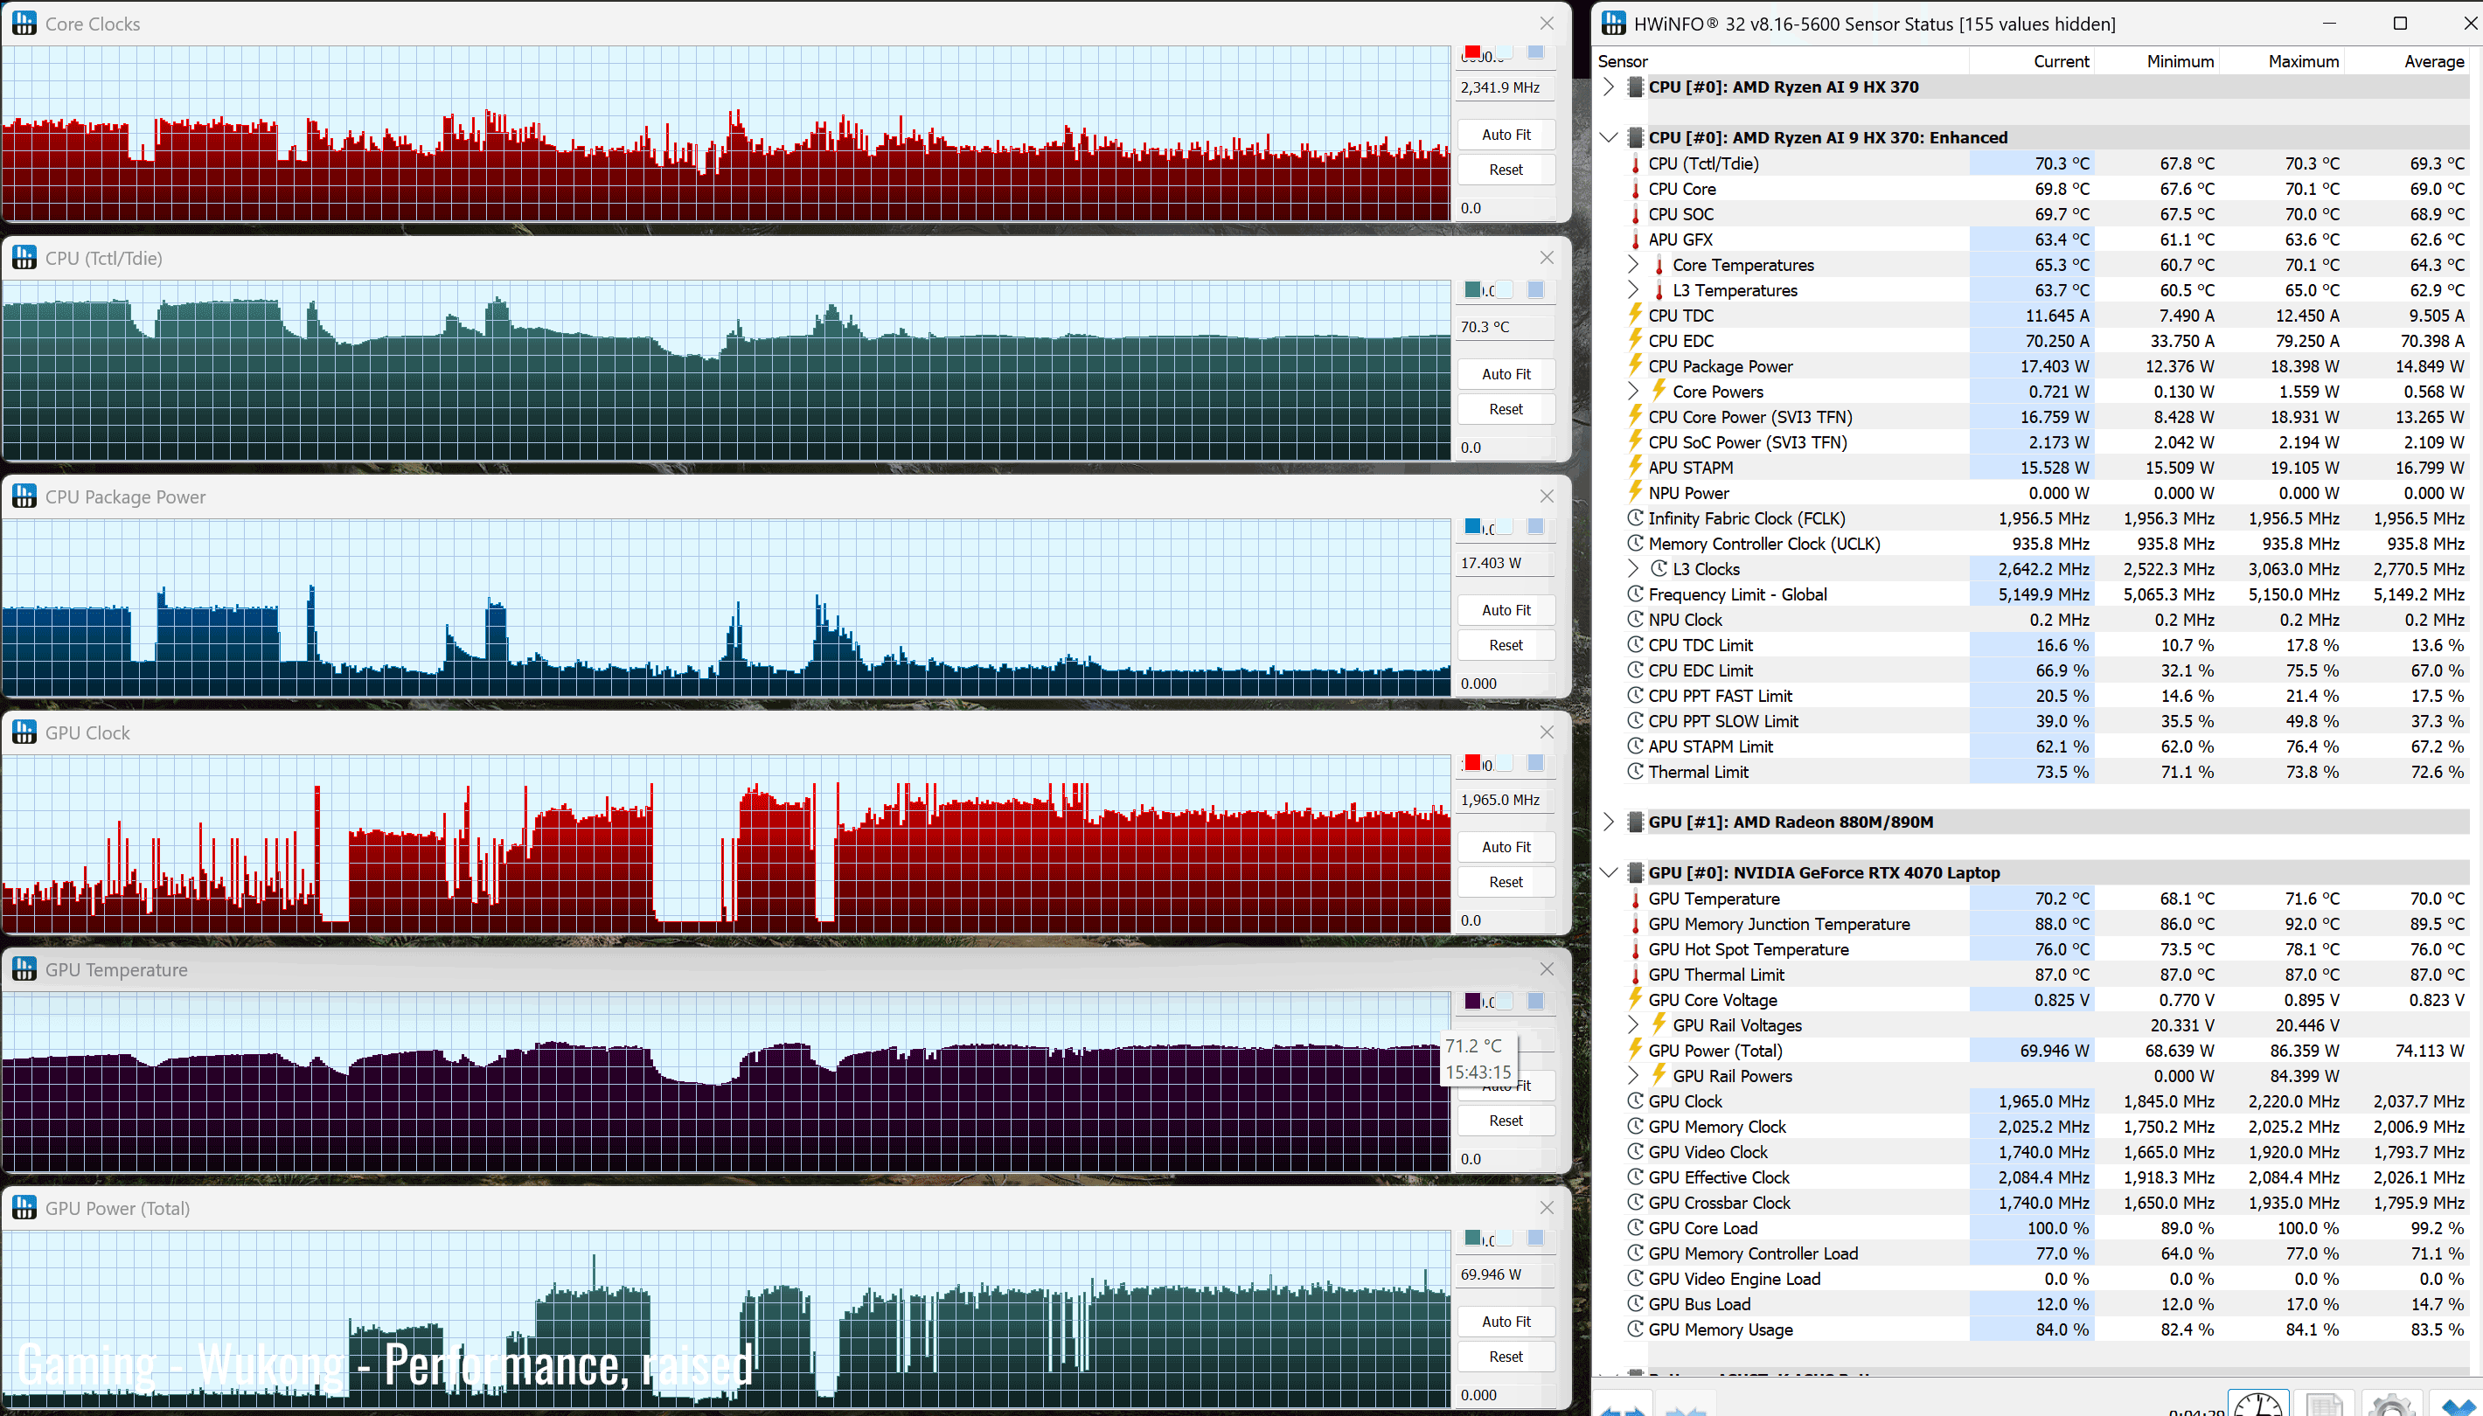
Task: Click clock icon of the Thermal Limit row
Action: [x=1636, y=771]
